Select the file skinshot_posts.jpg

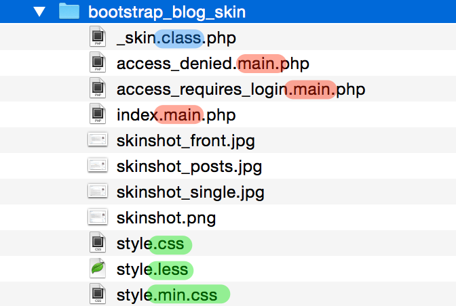(x=189, y=167)
